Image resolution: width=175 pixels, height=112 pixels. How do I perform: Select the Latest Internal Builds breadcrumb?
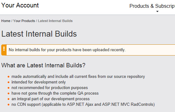(55, 21)
